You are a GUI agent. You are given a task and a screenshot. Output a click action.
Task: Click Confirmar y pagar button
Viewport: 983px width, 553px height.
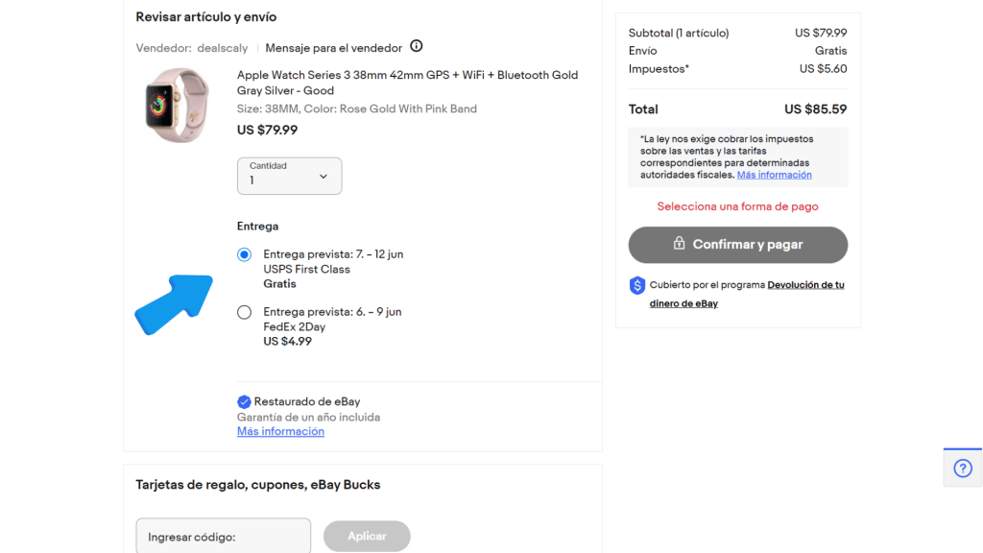click(738, 245)
